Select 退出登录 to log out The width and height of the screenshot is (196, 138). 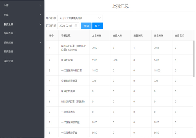pyautogui.click(x=8, y=61)
